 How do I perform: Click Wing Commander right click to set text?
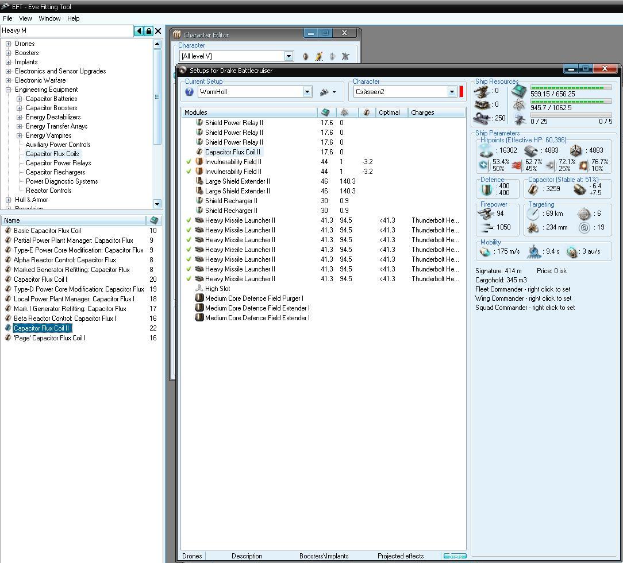coord(523,298)
